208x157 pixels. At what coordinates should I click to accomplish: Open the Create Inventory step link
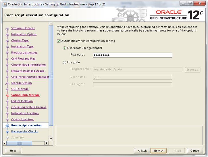click(x=22, y=119)
